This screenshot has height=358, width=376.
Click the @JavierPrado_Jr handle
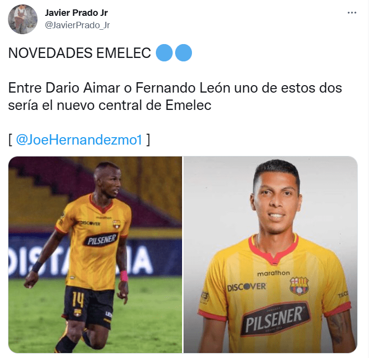tap(77, 25)
